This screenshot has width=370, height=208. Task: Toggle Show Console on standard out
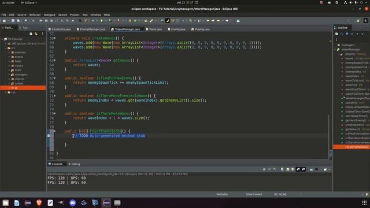[298, 169]
